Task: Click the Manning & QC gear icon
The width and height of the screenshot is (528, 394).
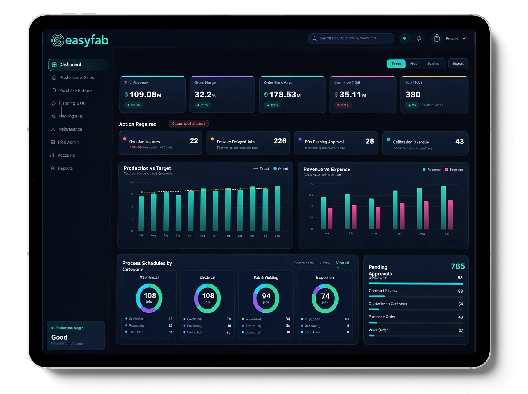Action: tap(53, 116)
